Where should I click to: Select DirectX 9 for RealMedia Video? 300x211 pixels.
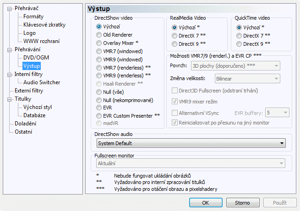[x=174, y=44]
